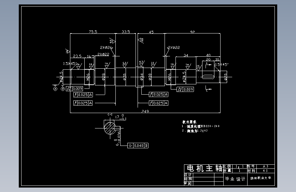The height and width of the screenshot is (192, 296).
Task: Select the Ø28 diameter label
Action: pyautogui.click(x=103, y=77)
